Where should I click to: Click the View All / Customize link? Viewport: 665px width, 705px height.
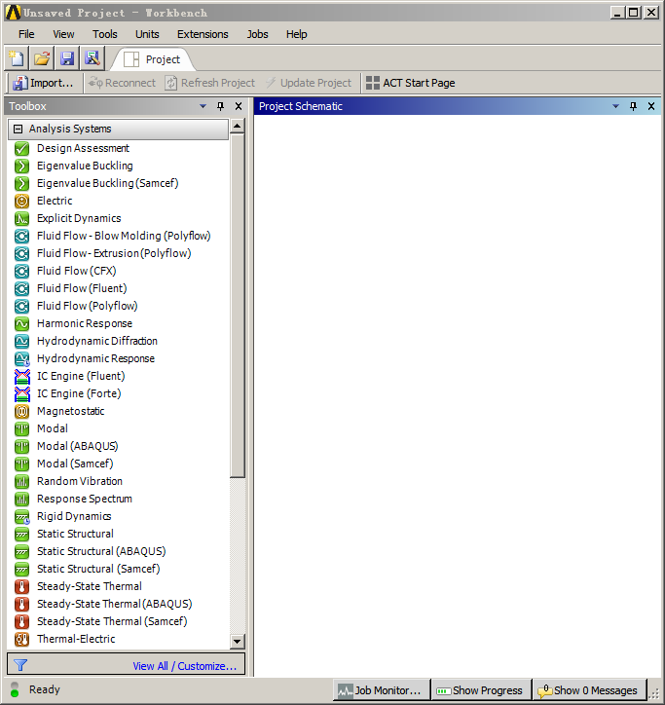pyautogui.click(x=184, y=666)
